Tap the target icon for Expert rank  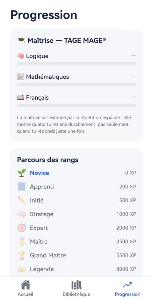coord(22,228)
